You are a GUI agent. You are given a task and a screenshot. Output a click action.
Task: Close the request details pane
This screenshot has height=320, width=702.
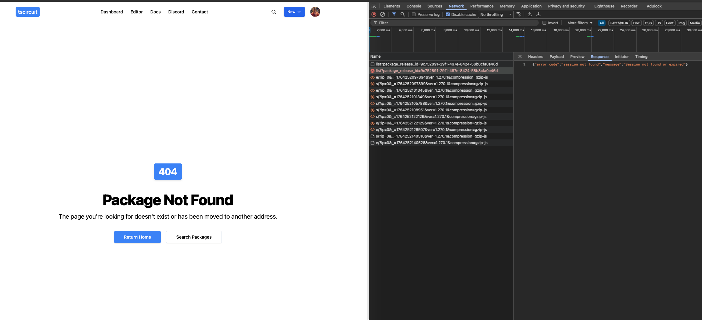click(520, 56)
